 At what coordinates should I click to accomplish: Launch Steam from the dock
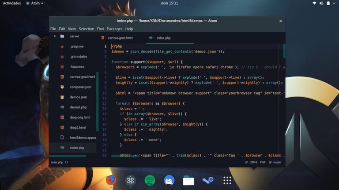[x=208, y=180]
